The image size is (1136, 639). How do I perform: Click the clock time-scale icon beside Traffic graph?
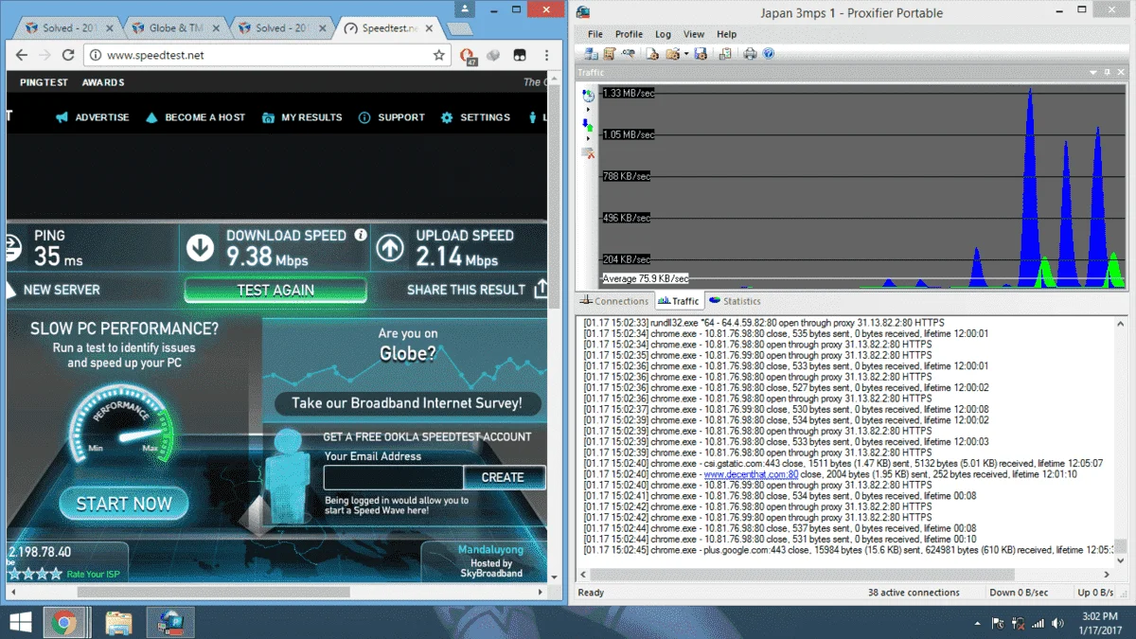588,96
